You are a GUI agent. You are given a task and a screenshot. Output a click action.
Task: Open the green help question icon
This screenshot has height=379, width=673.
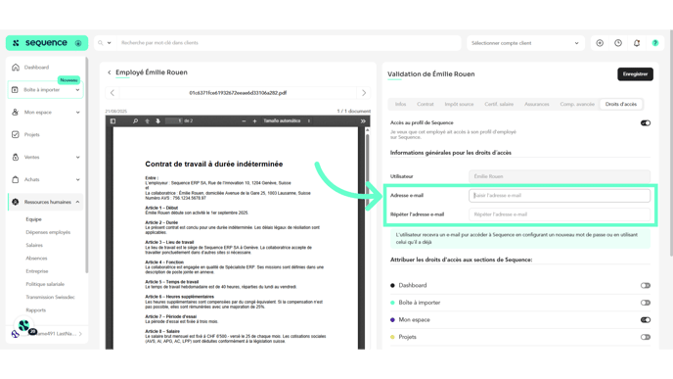click(655, 43)
